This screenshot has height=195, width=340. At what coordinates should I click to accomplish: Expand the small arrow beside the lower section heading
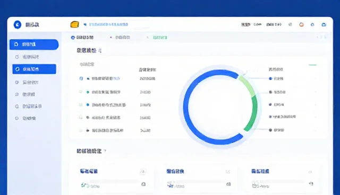click(105, 150)
